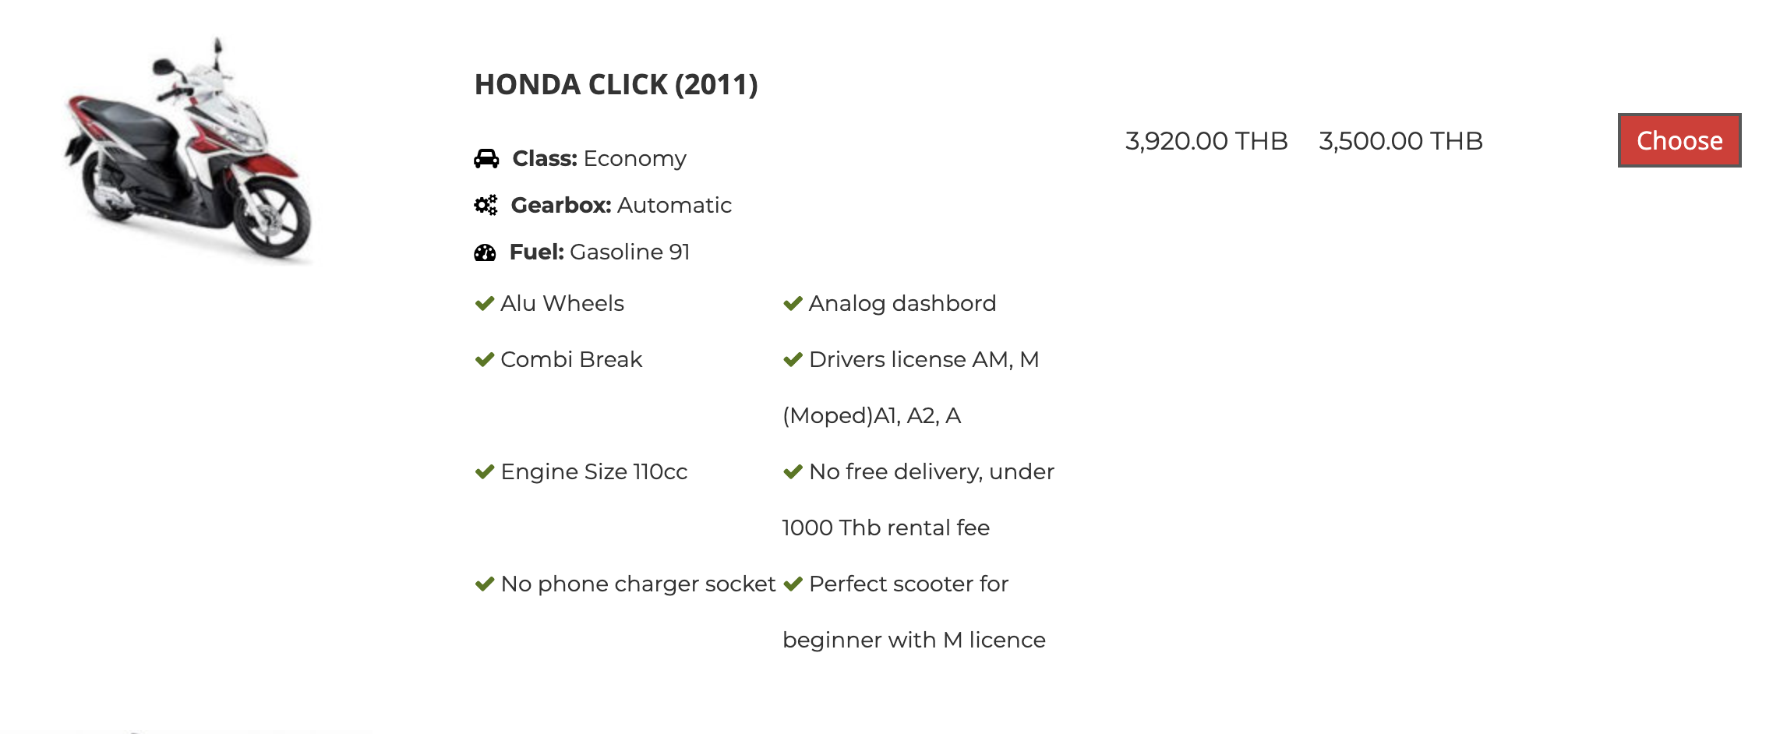Click the car icon beside Class
Screen dimensions: 1780x734
click(486, 159)
